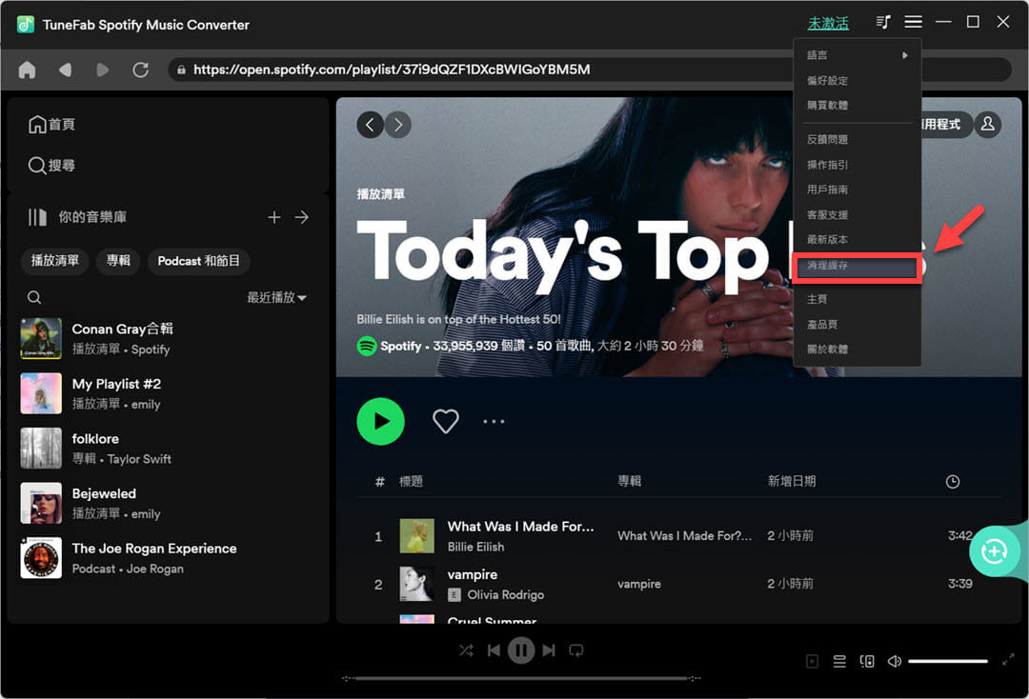Expand the library with the right arrow icon
This screenshot has height=699, width=1029.
click(x=302, y=217)
